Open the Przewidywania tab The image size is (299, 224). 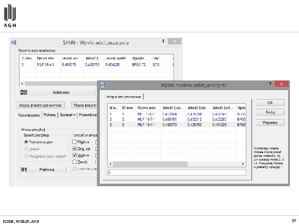(x=29, y=115)
